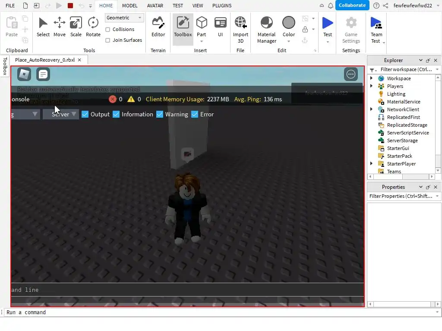
Task: Stop the running simulation with red square
Action: tap(70, 5)
